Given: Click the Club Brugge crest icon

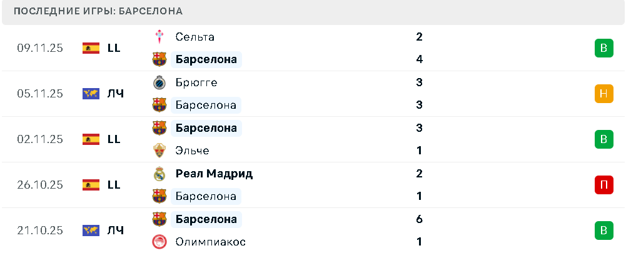Looking at the screenshot, I should (159, 82).
